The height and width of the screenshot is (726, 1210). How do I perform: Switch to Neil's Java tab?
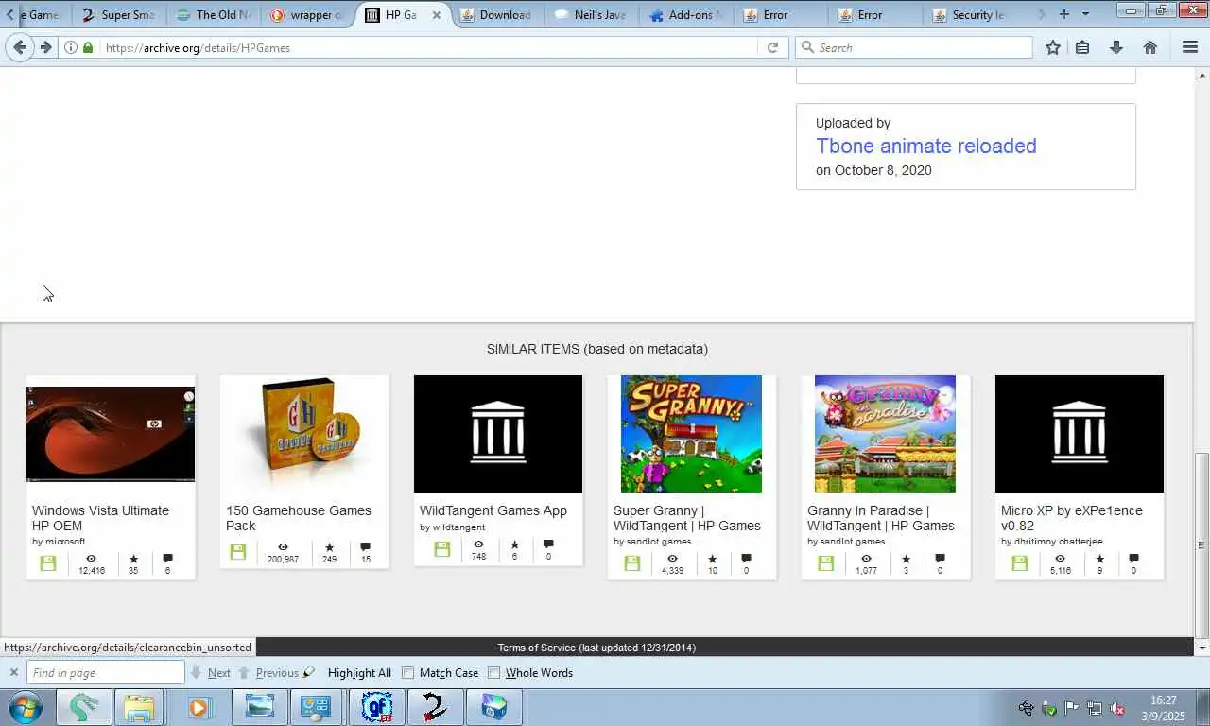(592, 14)
